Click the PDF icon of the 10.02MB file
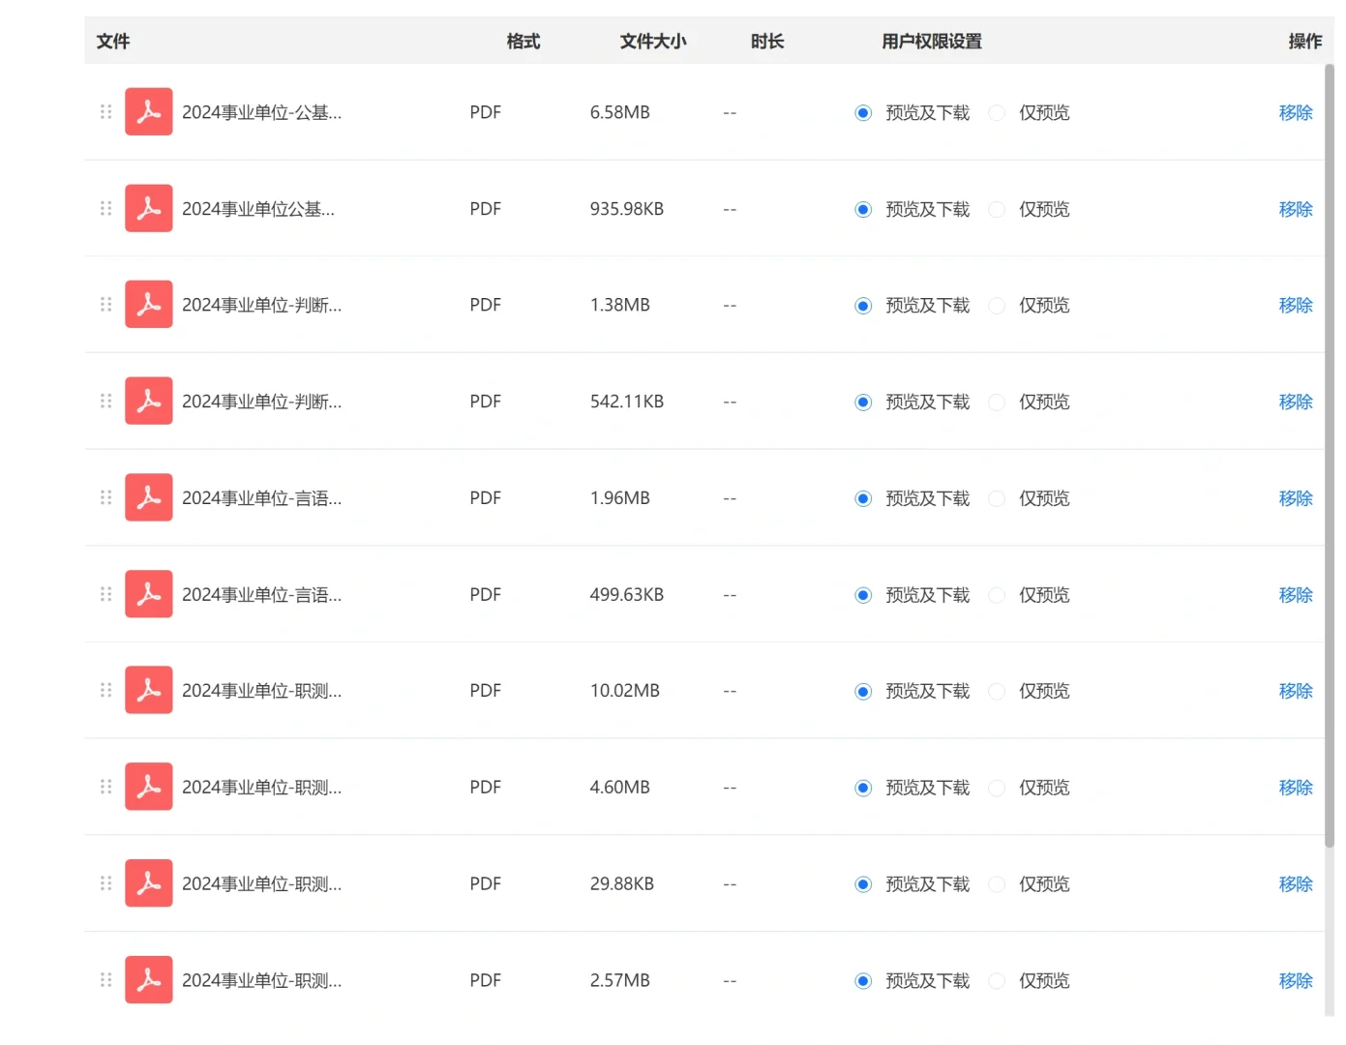The image size is (1346, 1045). click(149, 691)
